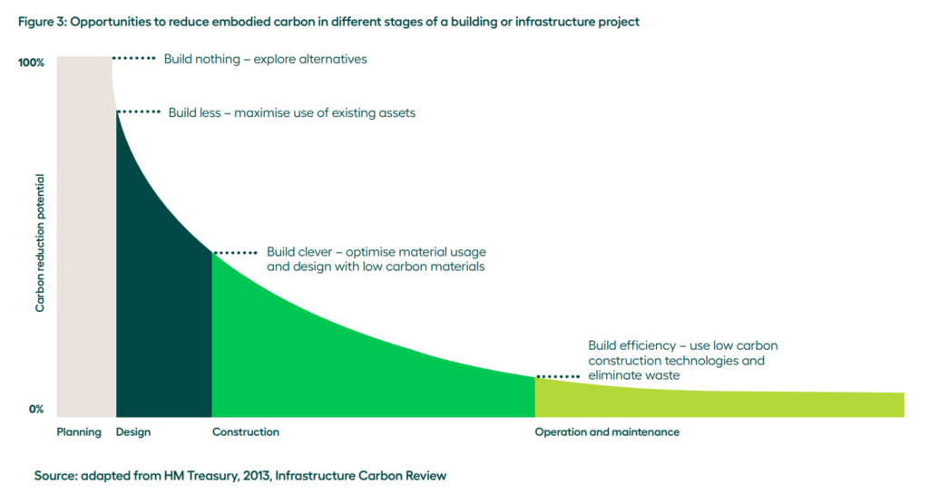Click the figure title 'Figure 3: Opportunities to reduce embodied carbon'
The image size is (929, 504).
(x=328, y=22)
